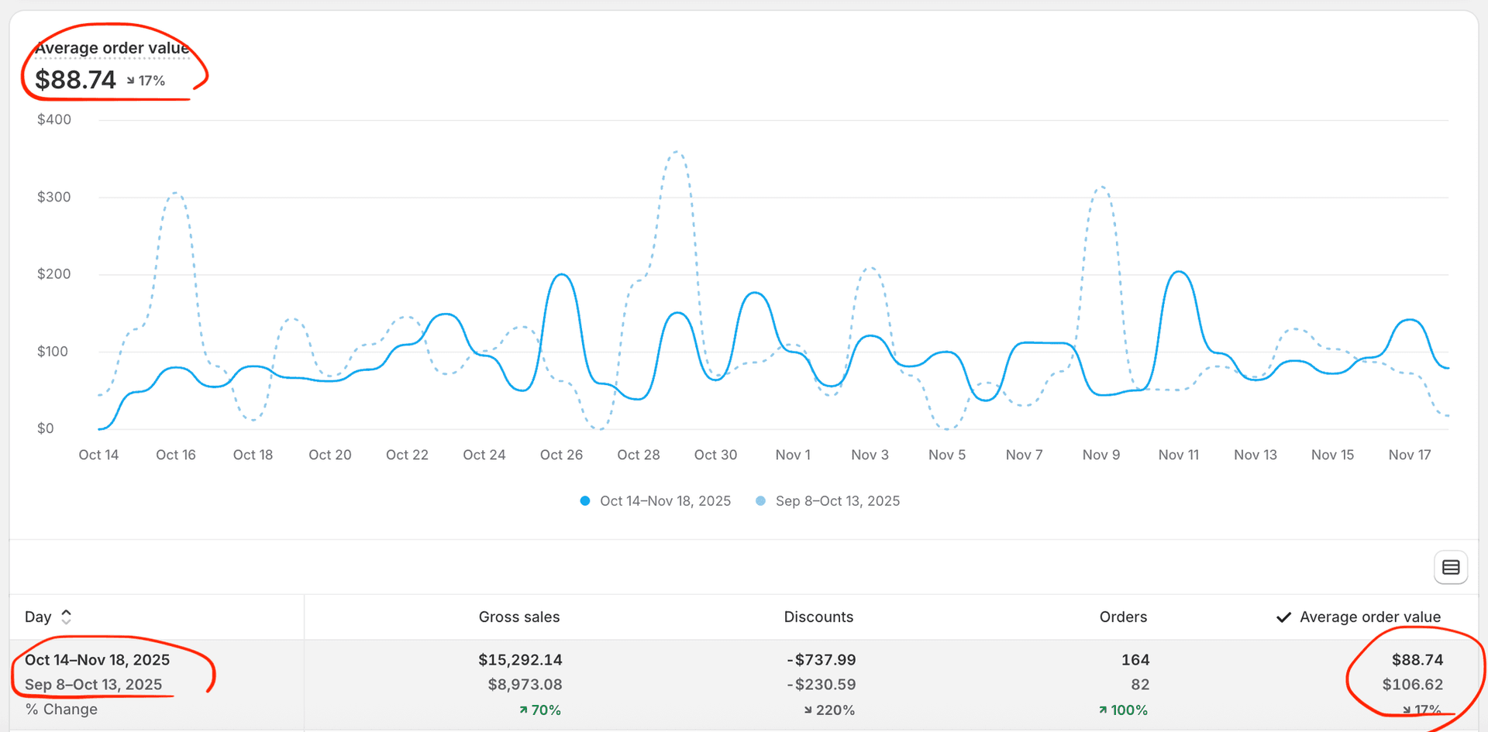Click the down arrow beside 17% in the table
Screen dimensions: 1488x732
point(1405,710)
